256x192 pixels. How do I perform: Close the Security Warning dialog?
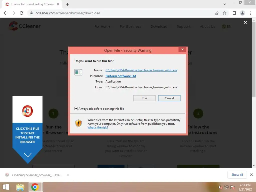click(x=182, y=49)
